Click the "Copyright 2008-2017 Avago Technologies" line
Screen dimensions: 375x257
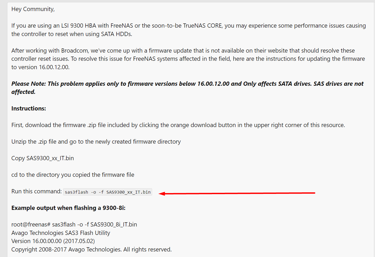91,249
